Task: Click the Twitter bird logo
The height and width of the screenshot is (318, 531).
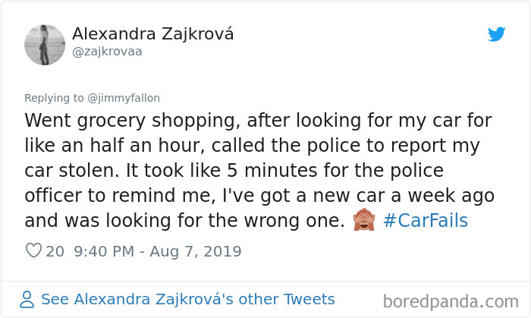Action: [496, 34]
